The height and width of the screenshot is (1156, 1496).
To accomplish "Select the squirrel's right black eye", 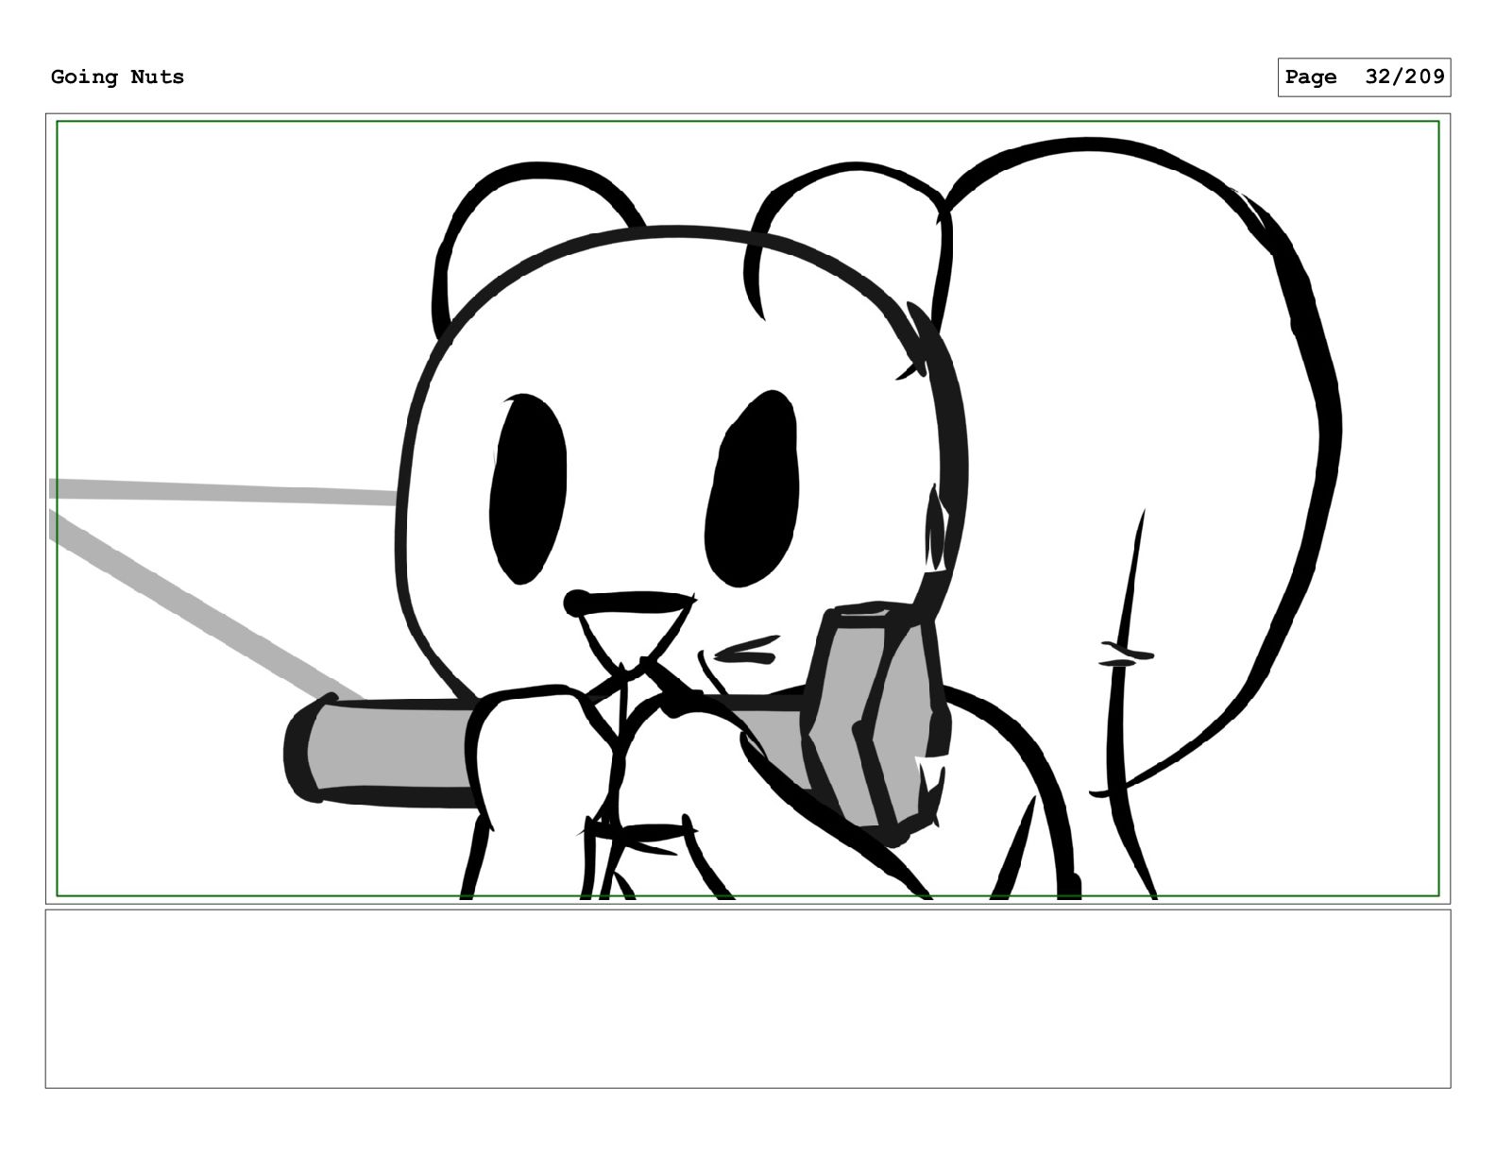I will pos(752,485).
